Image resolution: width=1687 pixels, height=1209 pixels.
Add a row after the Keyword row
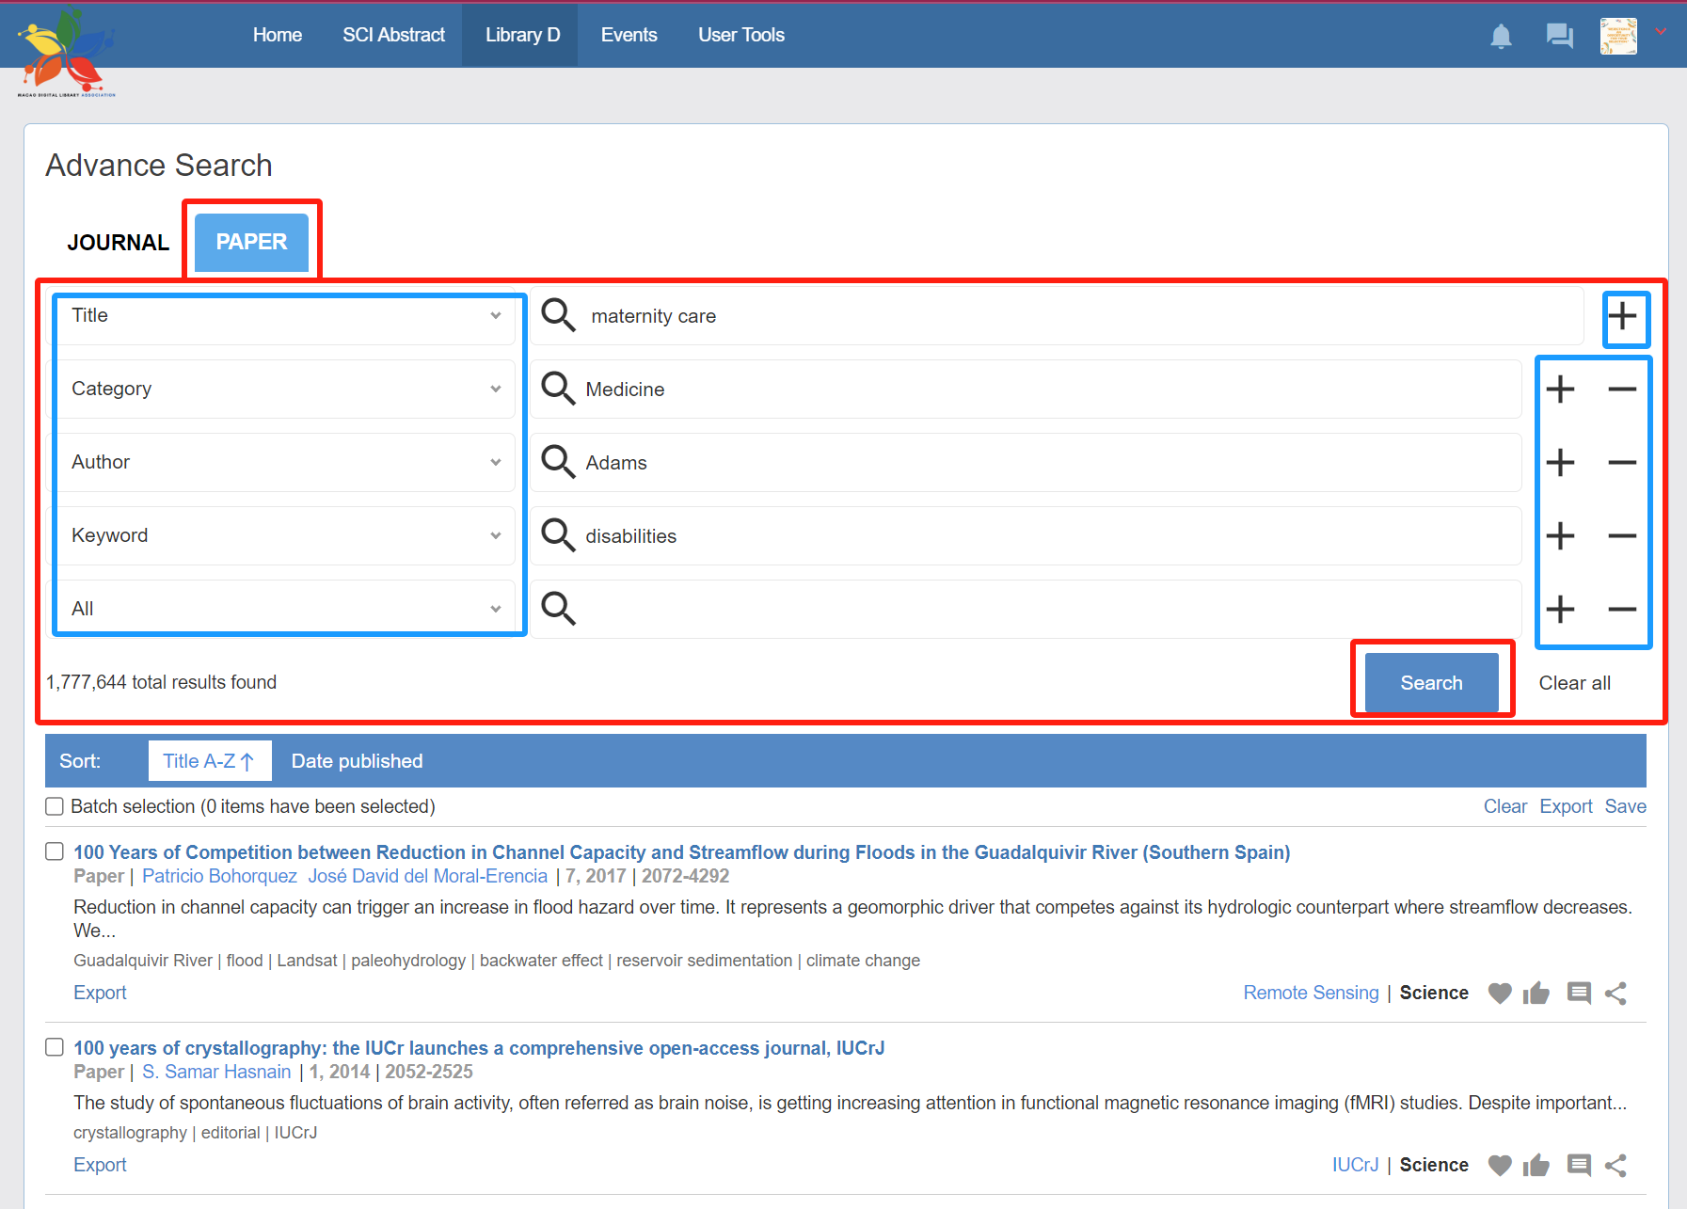(1560, 536)
